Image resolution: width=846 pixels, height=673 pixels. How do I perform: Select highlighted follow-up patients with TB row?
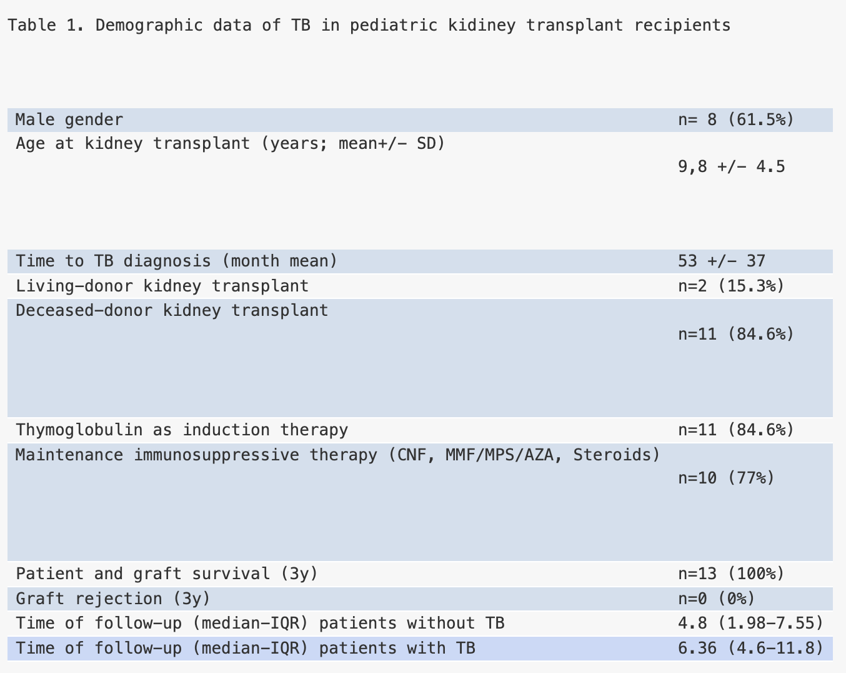(x=420, y=649)
